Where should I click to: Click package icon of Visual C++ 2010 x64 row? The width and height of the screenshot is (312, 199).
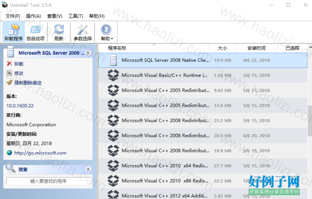coord(113,166)
